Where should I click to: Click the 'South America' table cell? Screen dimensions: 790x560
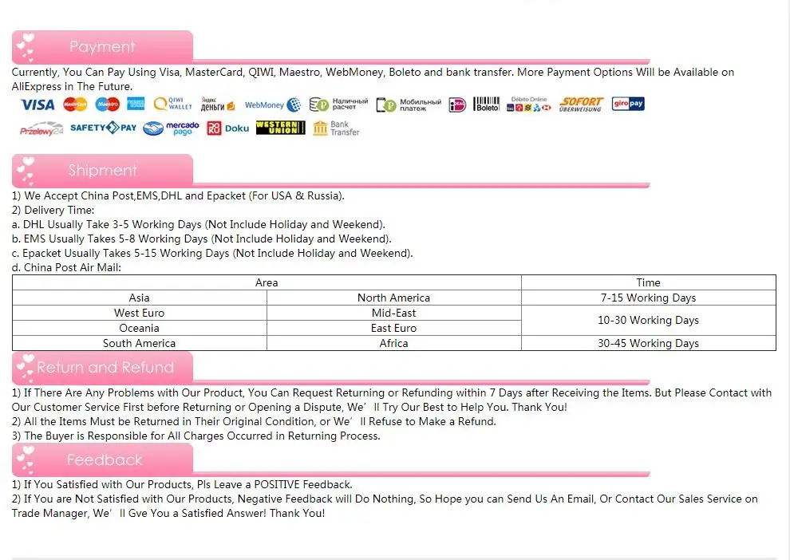140,343
